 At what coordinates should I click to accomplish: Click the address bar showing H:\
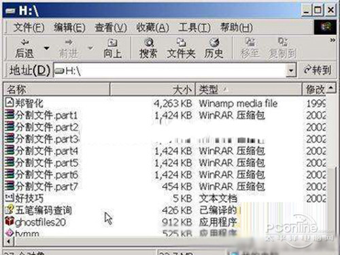(169, 71)
